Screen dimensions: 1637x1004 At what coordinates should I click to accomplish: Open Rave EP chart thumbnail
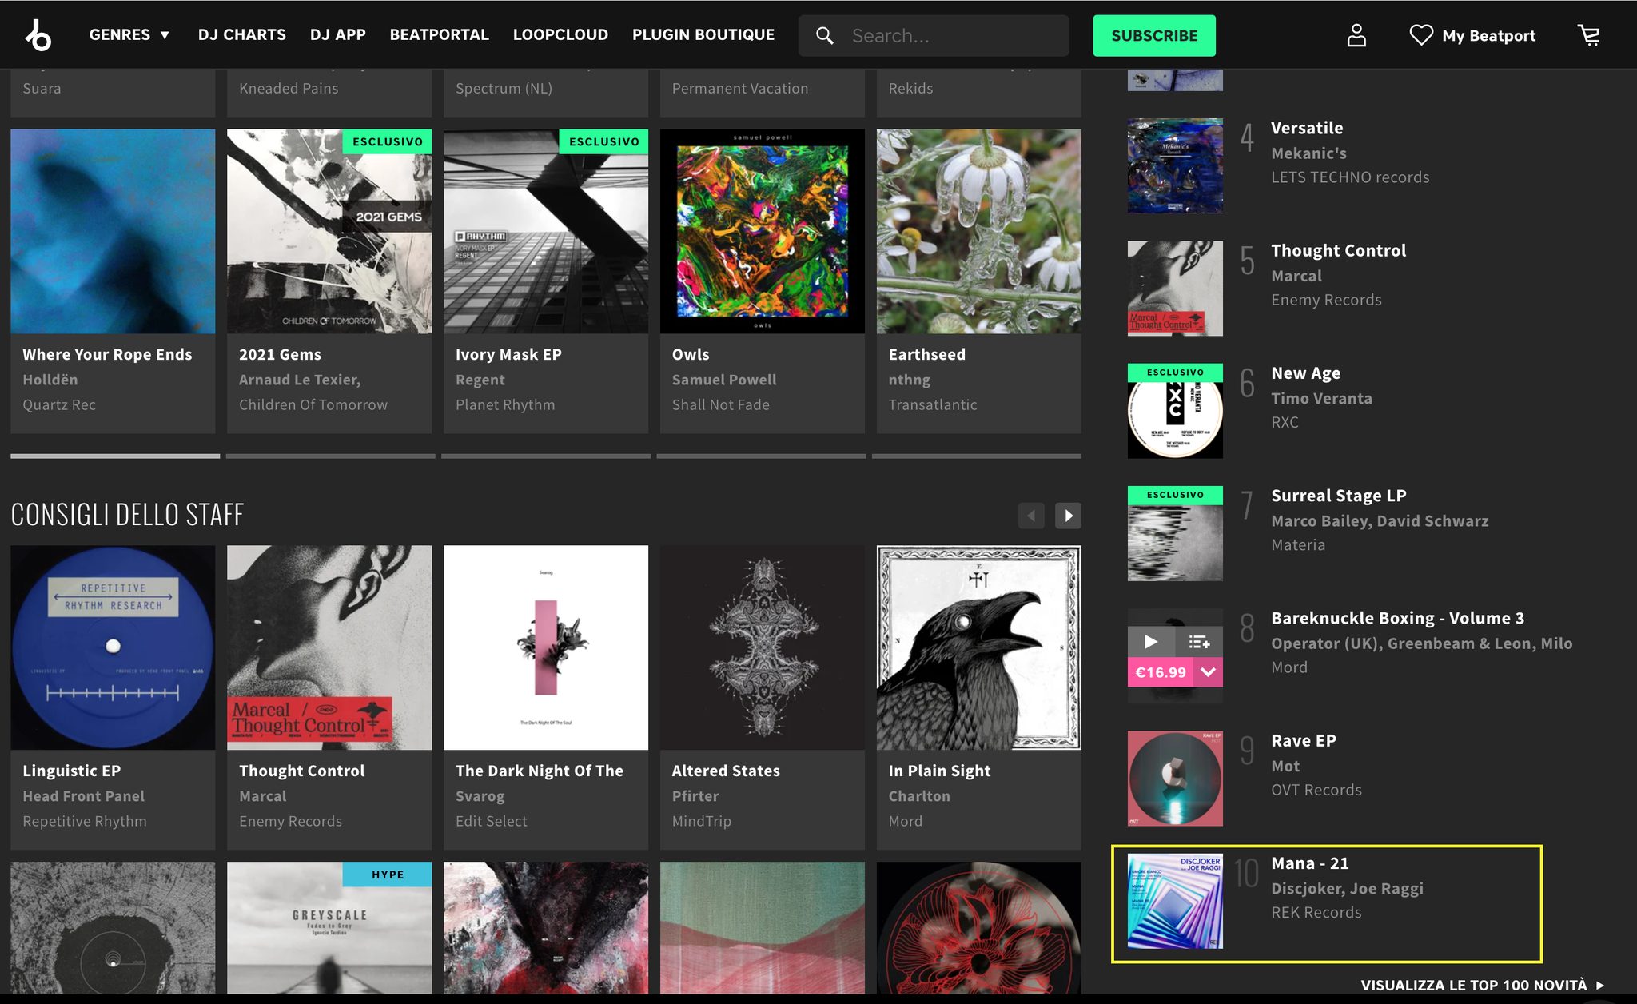(1175, 779)
